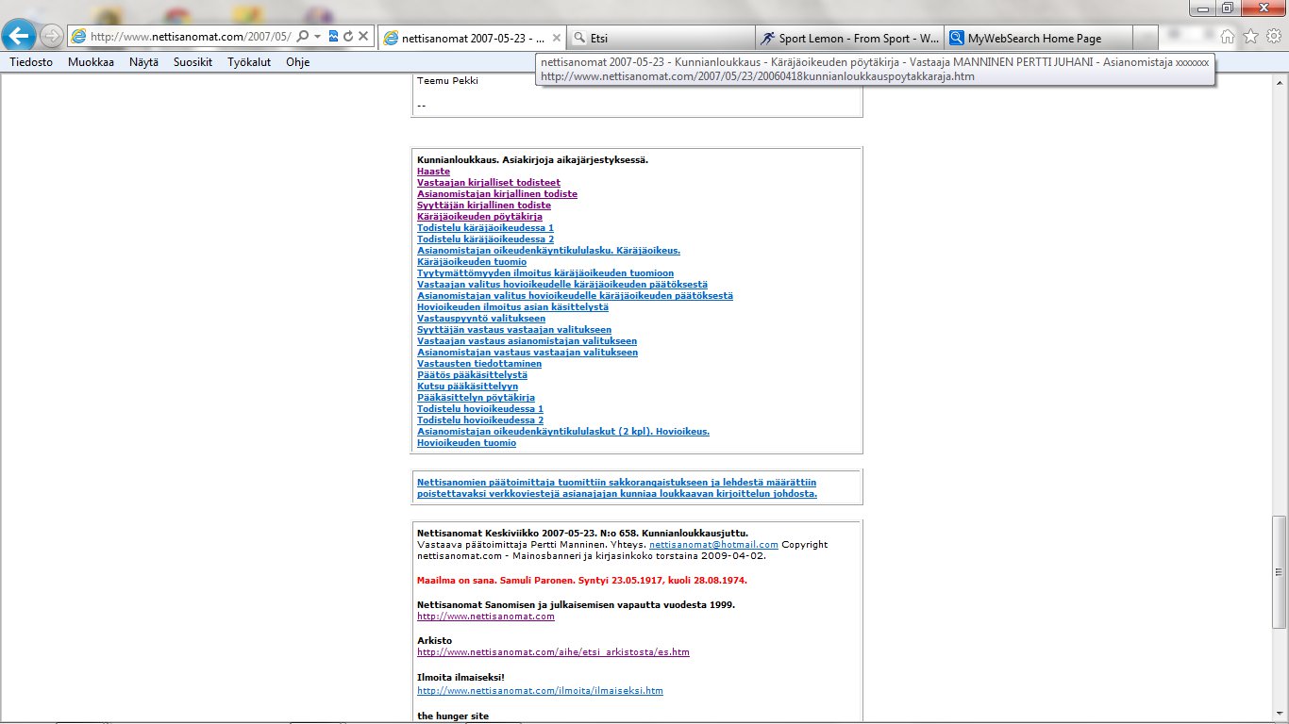
Task: Click the Forward navigation arrow
Action: [53, 37]
